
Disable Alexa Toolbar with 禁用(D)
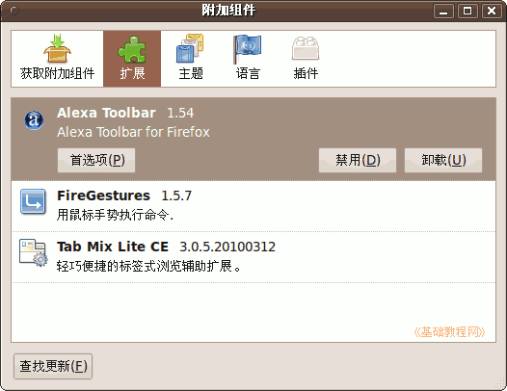pos(358,160)
